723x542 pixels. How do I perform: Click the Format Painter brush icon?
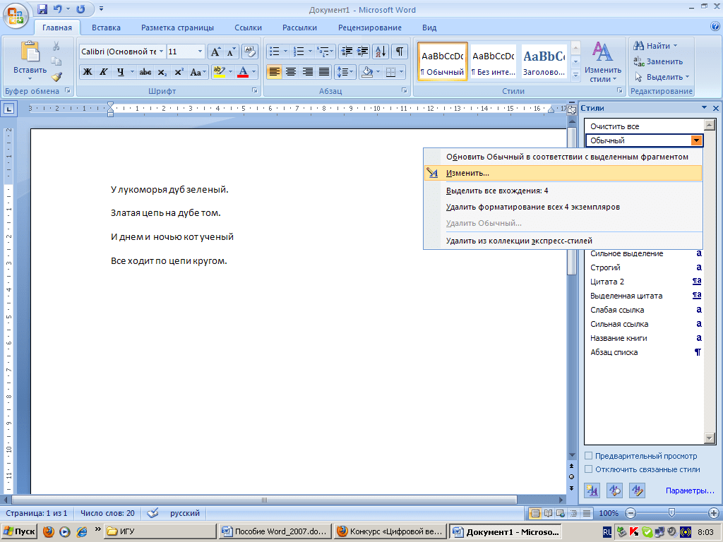point(56,77)
